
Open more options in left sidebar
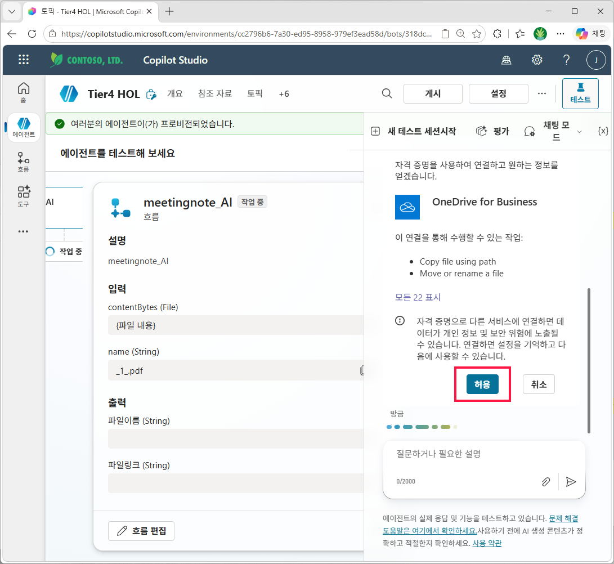tap(24, 231)
